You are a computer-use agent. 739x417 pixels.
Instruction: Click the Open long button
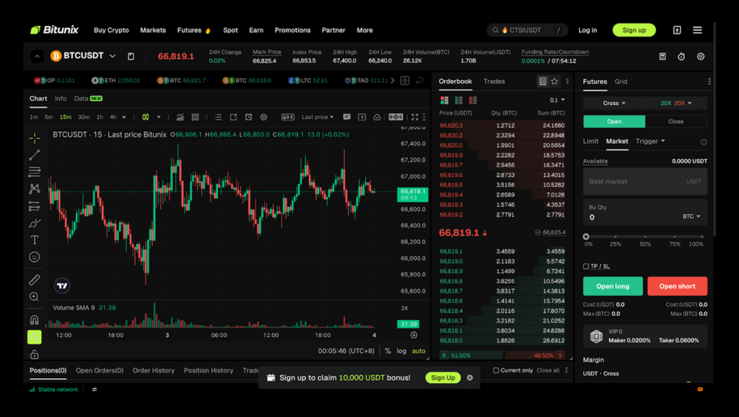click(x=613, y=286)
